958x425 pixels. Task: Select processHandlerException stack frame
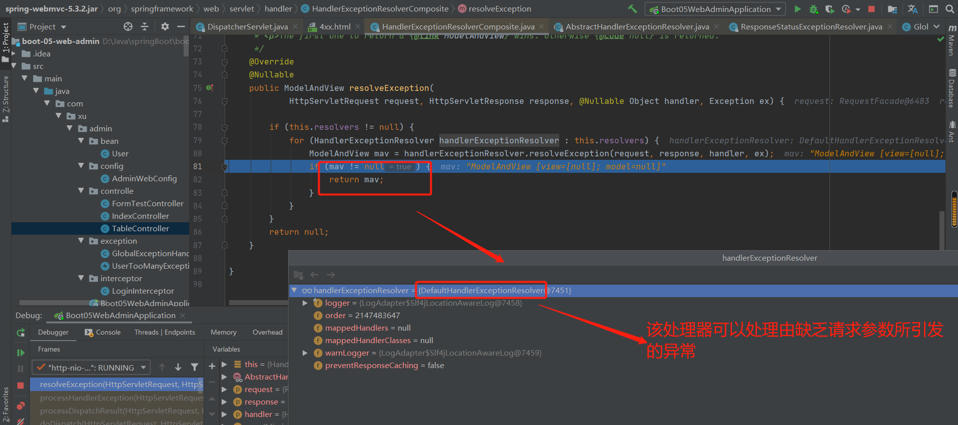coord(117,398)
